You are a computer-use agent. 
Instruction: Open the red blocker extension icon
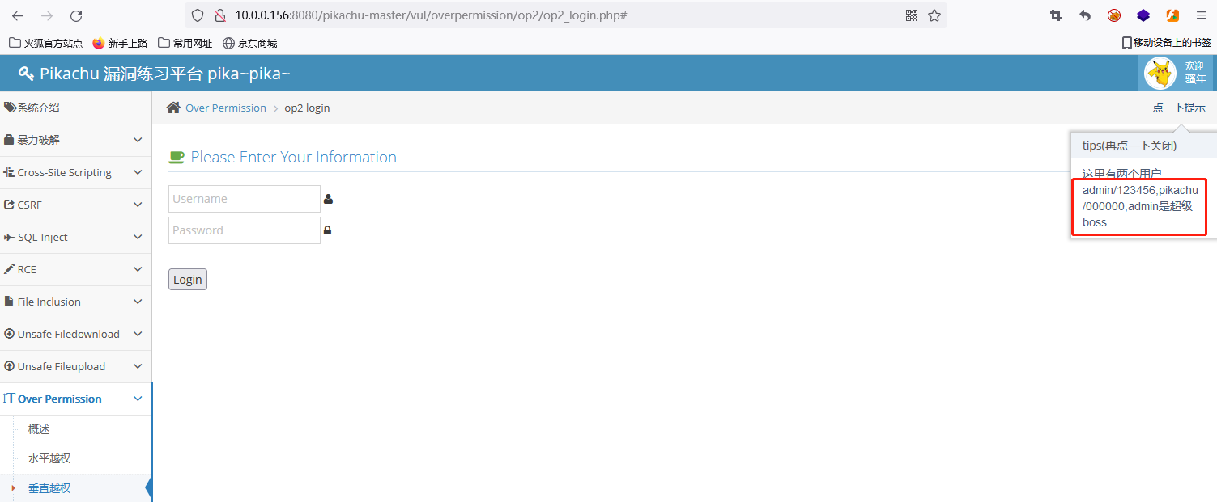pos(1114,15)
